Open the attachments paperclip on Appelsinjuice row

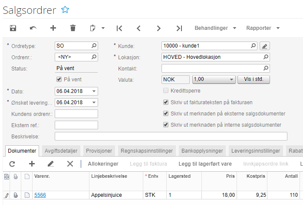pyautogui.click(x=16, y=195)
